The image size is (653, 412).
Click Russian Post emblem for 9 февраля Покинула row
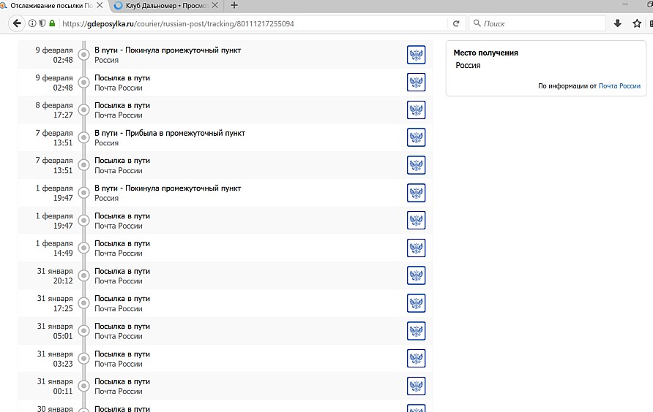click(416, 55)
